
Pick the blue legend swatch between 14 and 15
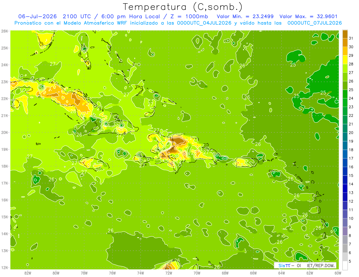[345, 180]
